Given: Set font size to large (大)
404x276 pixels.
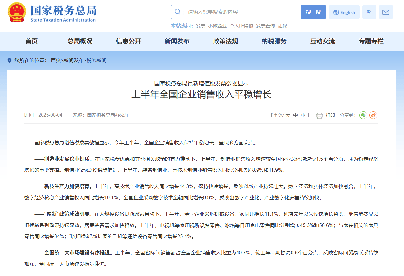Looking at the screenshot, I should point(288,115).
